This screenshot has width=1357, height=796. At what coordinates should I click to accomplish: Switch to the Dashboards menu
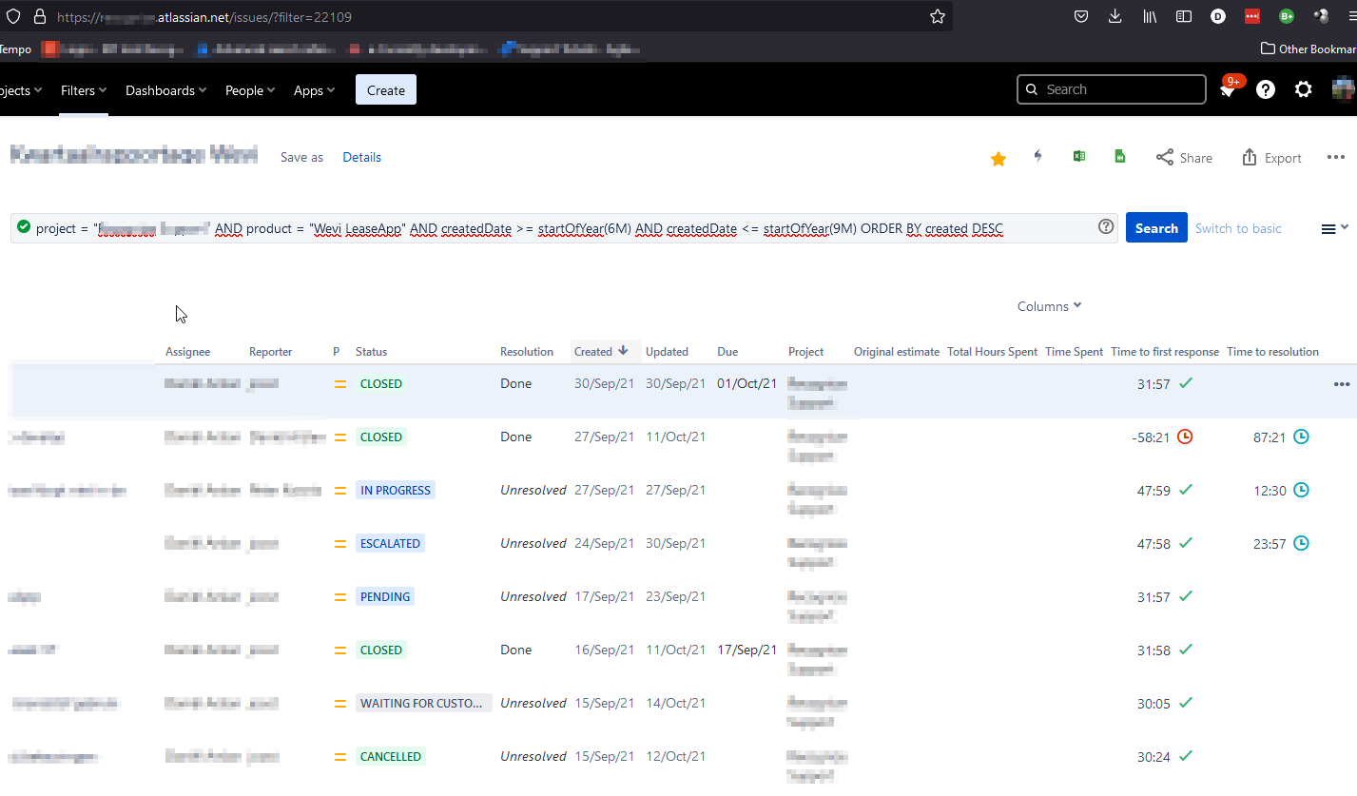[x=165, y=89]
